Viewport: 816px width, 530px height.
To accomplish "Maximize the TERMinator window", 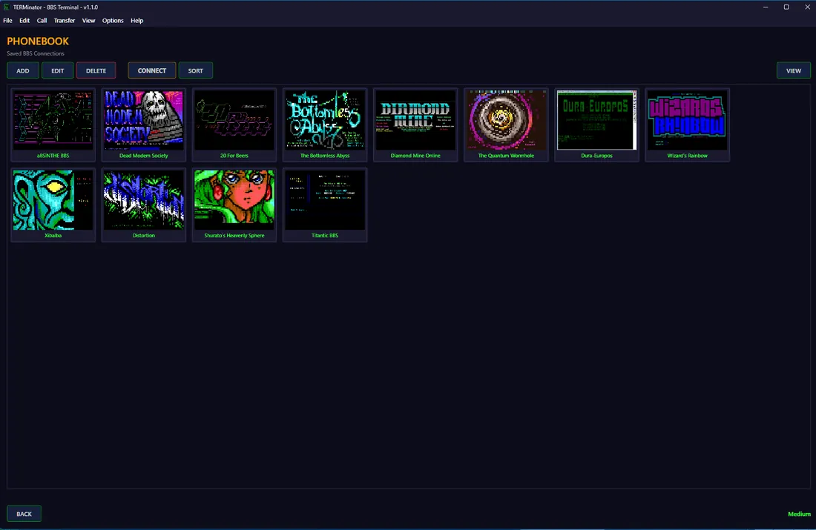I will coord(786,7).
